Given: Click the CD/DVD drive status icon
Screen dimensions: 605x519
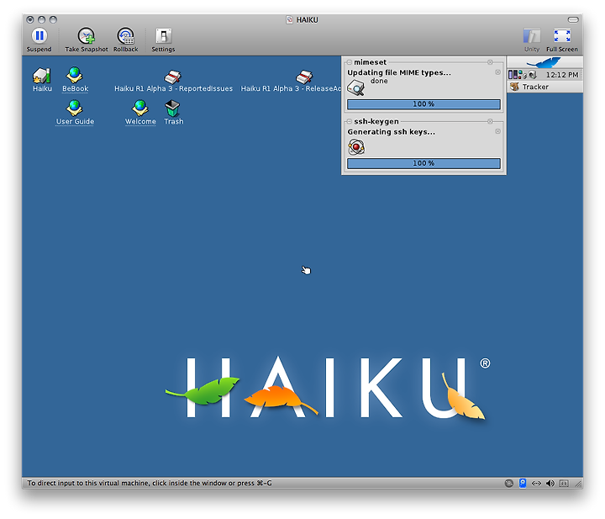Looking at the screenshot, I should pyautogui.click(x=509, y=483).
